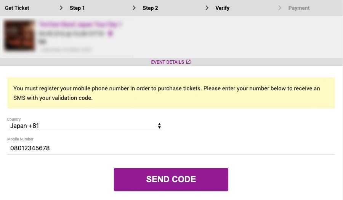
Task: Click the chevron before Step 2
Action: (x=134, y=8)
